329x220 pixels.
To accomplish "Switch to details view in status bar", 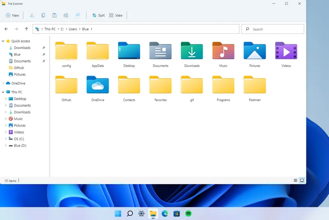I will (295, 181).
